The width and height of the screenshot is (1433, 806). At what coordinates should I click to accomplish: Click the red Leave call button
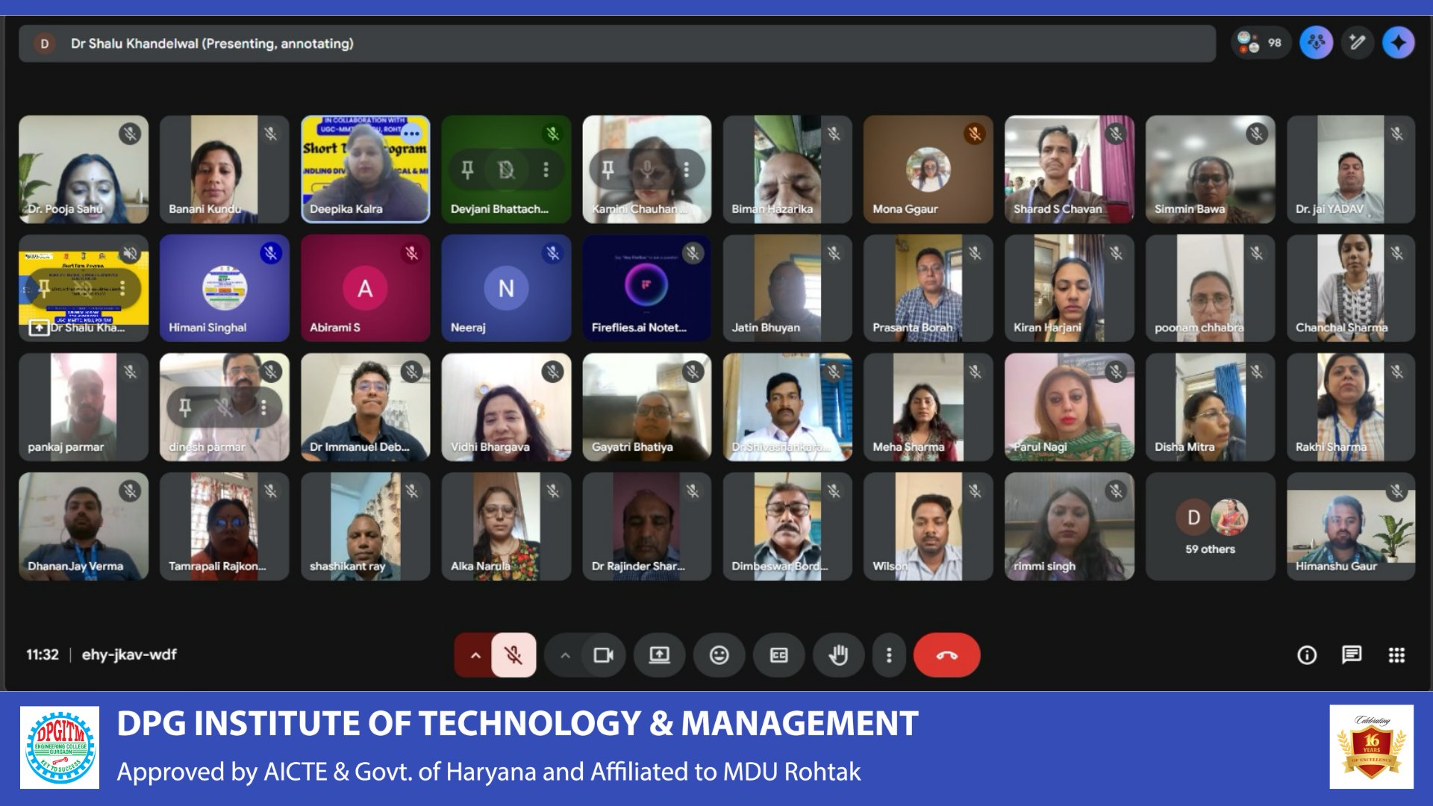(946, 655)
